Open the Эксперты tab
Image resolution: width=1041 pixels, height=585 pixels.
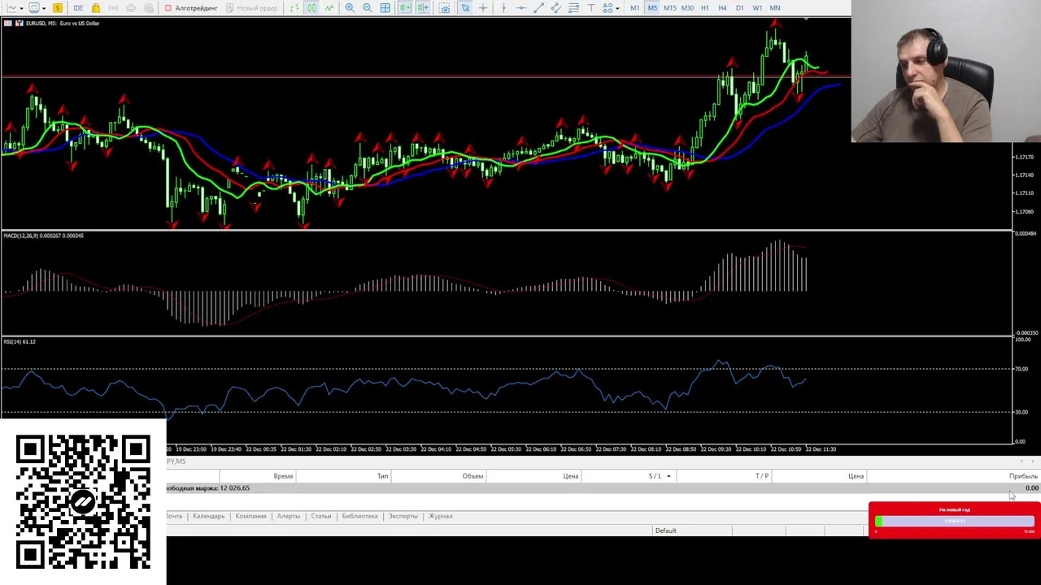pyautogui.click(x=403, y=516)
